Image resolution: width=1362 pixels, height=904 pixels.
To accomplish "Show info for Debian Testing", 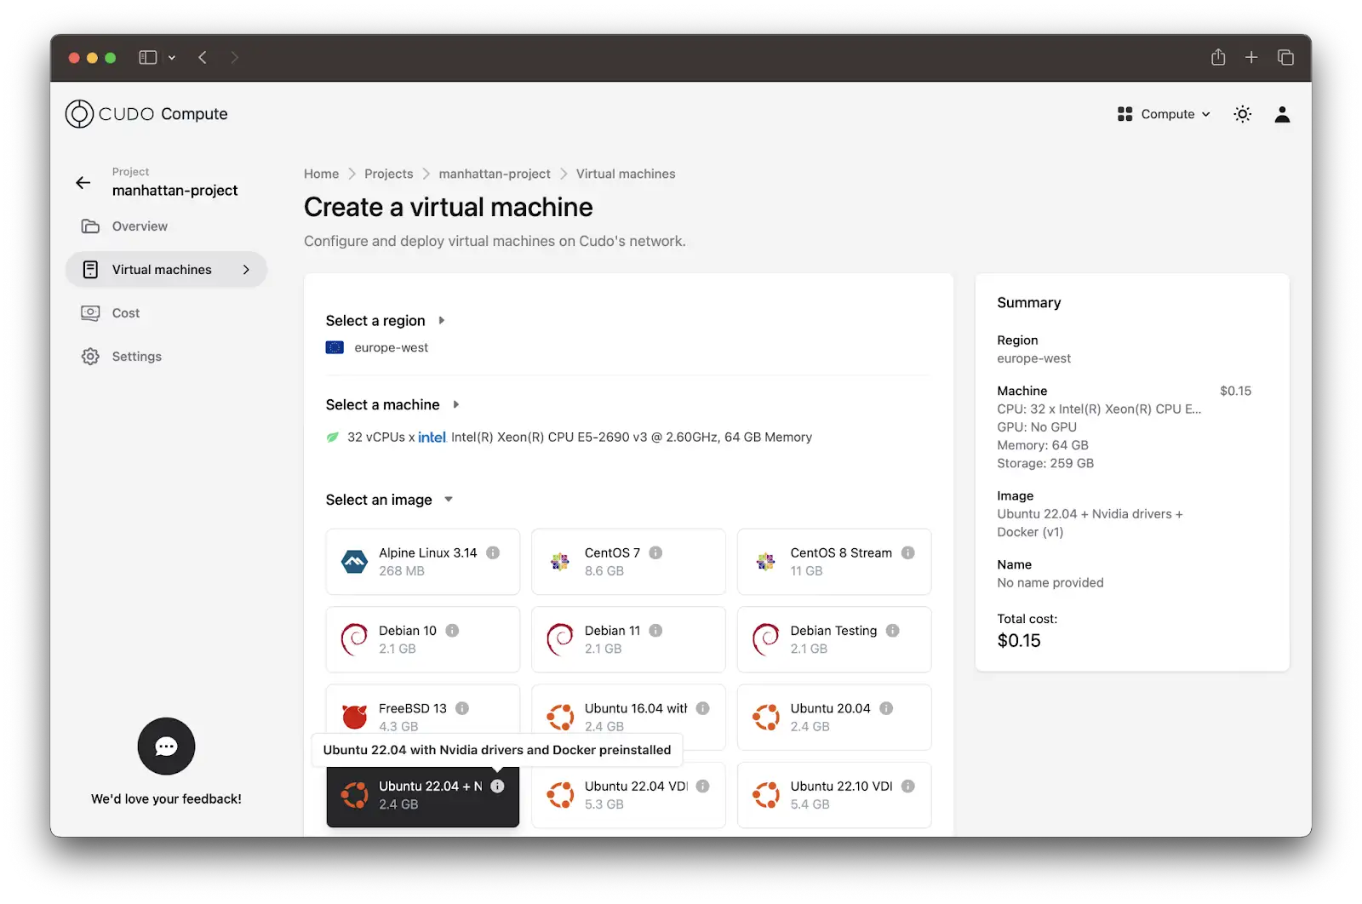I will pos(892,631).
